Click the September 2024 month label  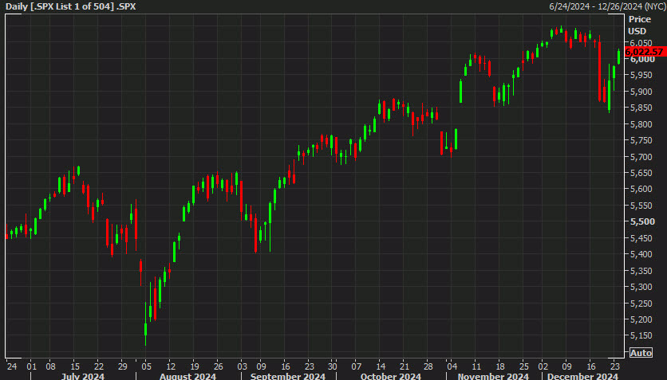pyautogui.click(x=287, y=376)
